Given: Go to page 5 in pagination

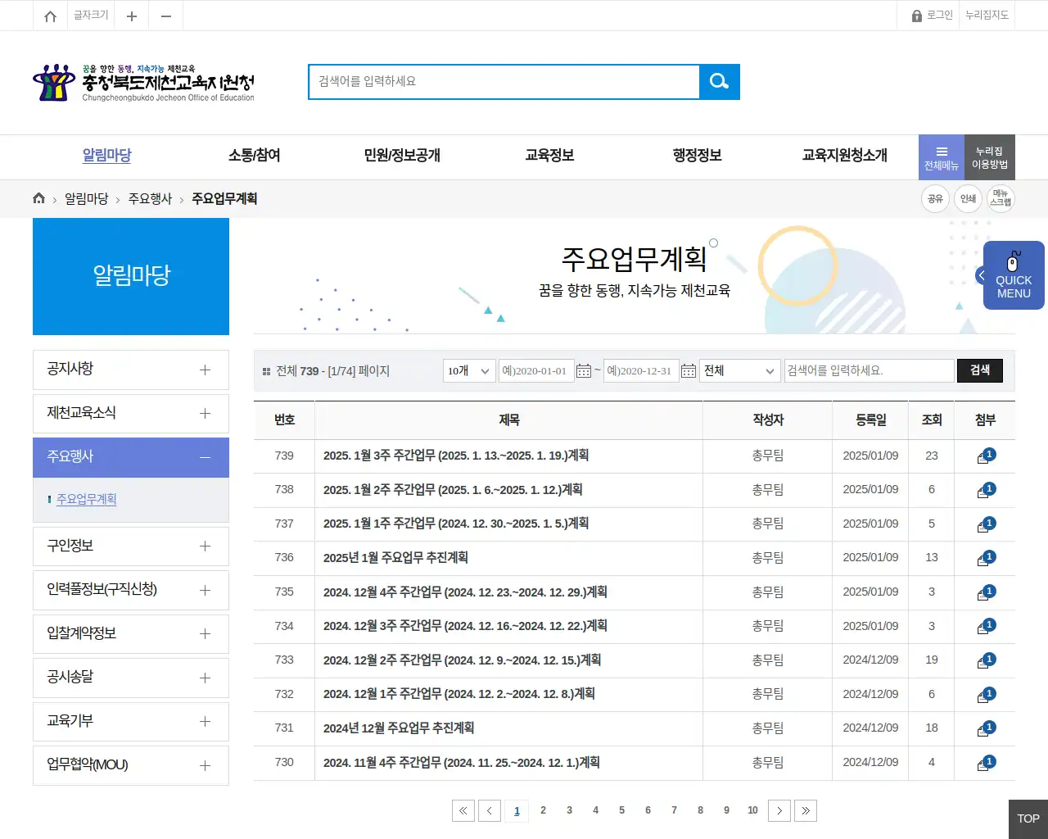Looking at the screenshot, I should click(621, 810).
